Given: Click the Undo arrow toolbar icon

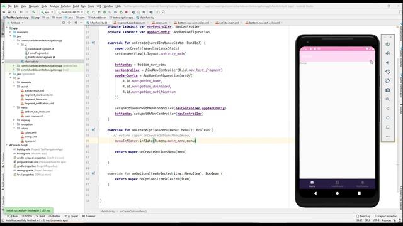Looking at the screenshot, I should pos(21,12).
